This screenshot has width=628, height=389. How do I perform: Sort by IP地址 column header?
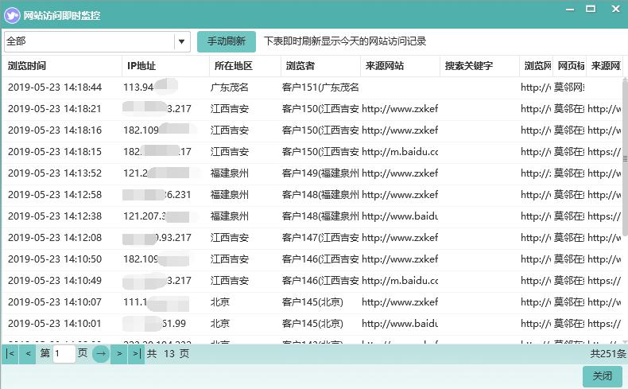(x=165, y=66)
